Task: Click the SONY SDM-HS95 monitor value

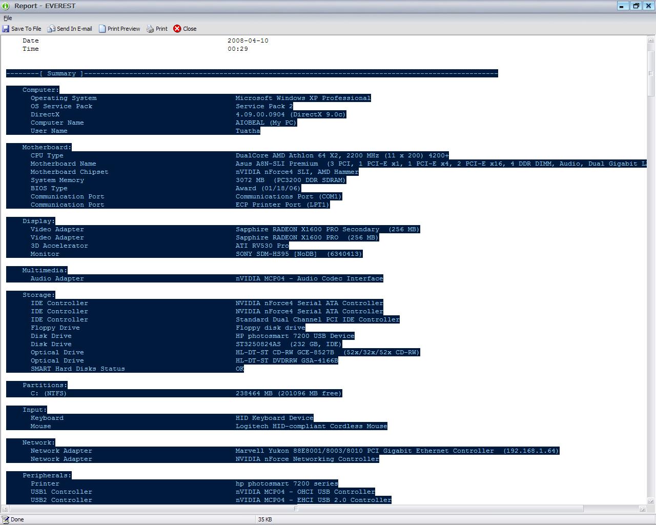Action: [x=299, y=254]
